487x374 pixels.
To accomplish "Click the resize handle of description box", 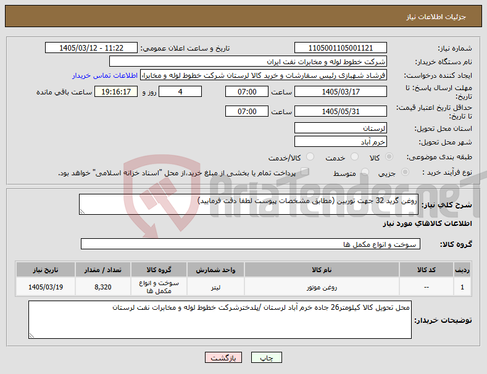I will click(82, 212).
